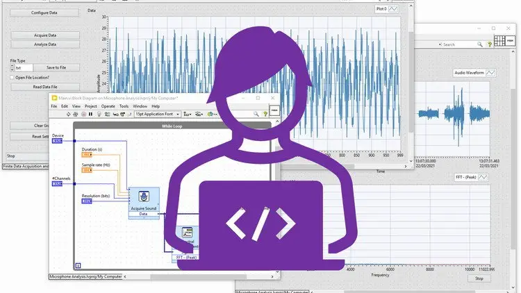Viewport: 521px width, 293px height.
Task: Click the FFT - (Peak) output terminal
Action: 186,258
